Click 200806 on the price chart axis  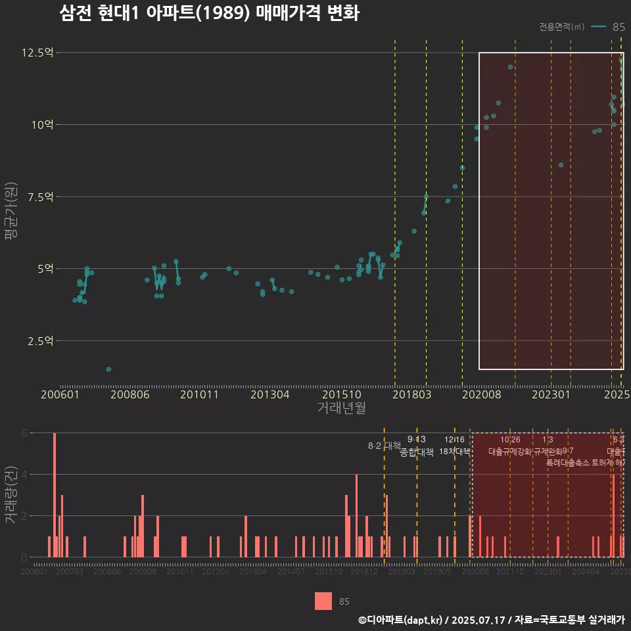[130, 394]
